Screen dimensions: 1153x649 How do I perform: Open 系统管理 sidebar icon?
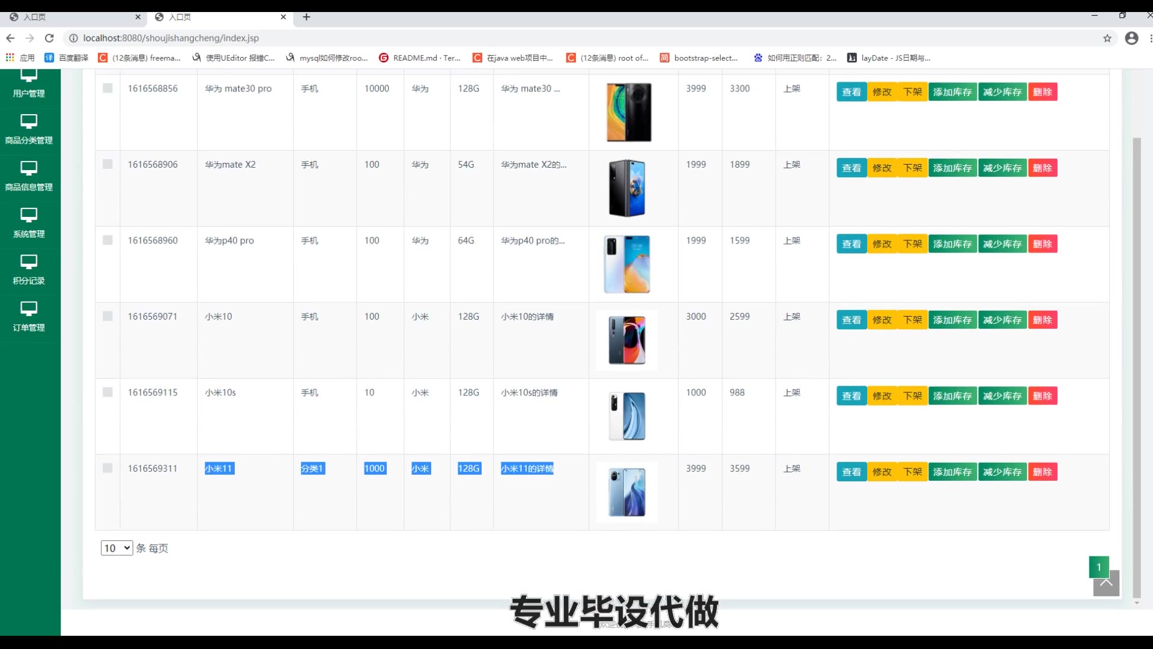pos(29,215)
